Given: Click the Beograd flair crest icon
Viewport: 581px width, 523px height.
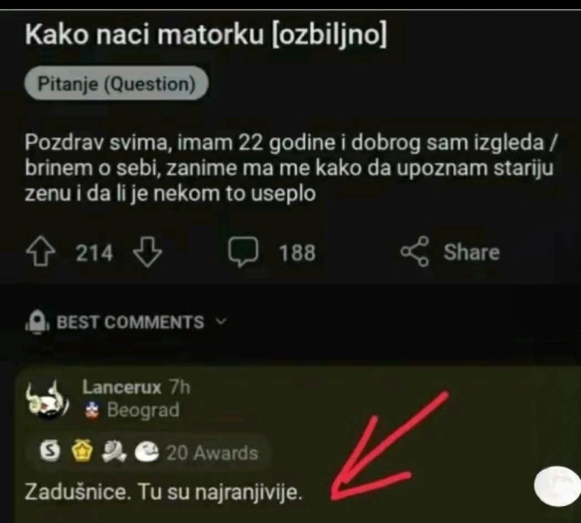Looking at the screenshot, I should tap(93, 410).
